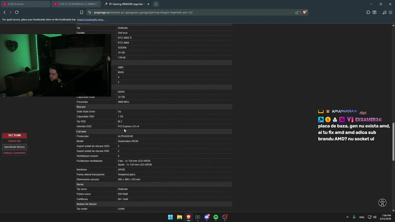This screenshot has width=395, height=222.
Task: Switch to the (110) YouTube tab
Action: (25, 4)
